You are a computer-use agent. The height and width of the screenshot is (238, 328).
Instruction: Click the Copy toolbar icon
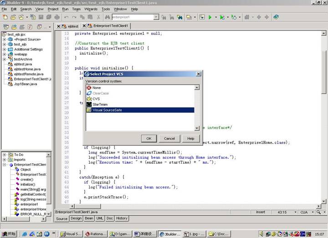coord(82,17)
